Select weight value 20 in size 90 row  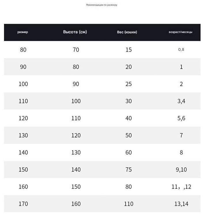pos(129,67)
